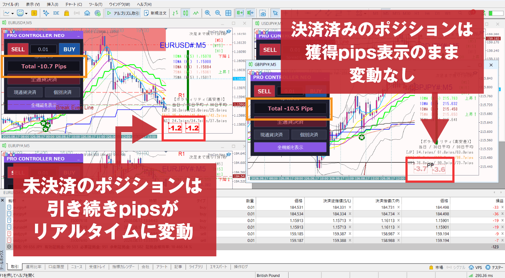Screen dimensions: 505x278
Task: Zoom out on the chart
Action: tap(218, 13)
